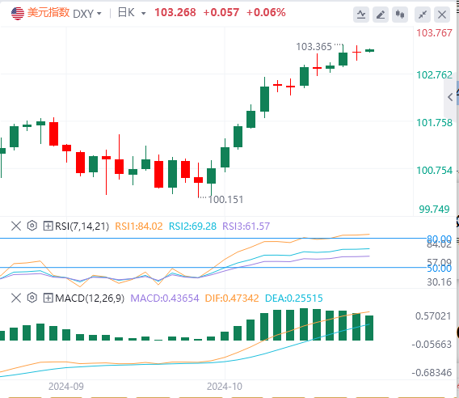Open the candlestick indicators icon
The height and width of the screenshot is (398, 459).
point(400,15)
